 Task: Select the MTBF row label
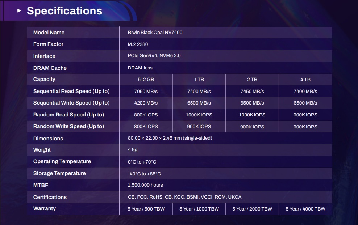point(41,185)
